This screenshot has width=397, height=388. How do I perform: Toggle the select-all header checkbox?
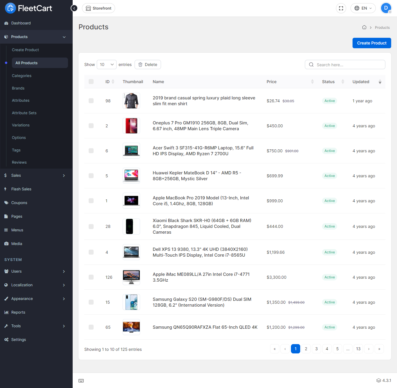click(x=91, y=82)
